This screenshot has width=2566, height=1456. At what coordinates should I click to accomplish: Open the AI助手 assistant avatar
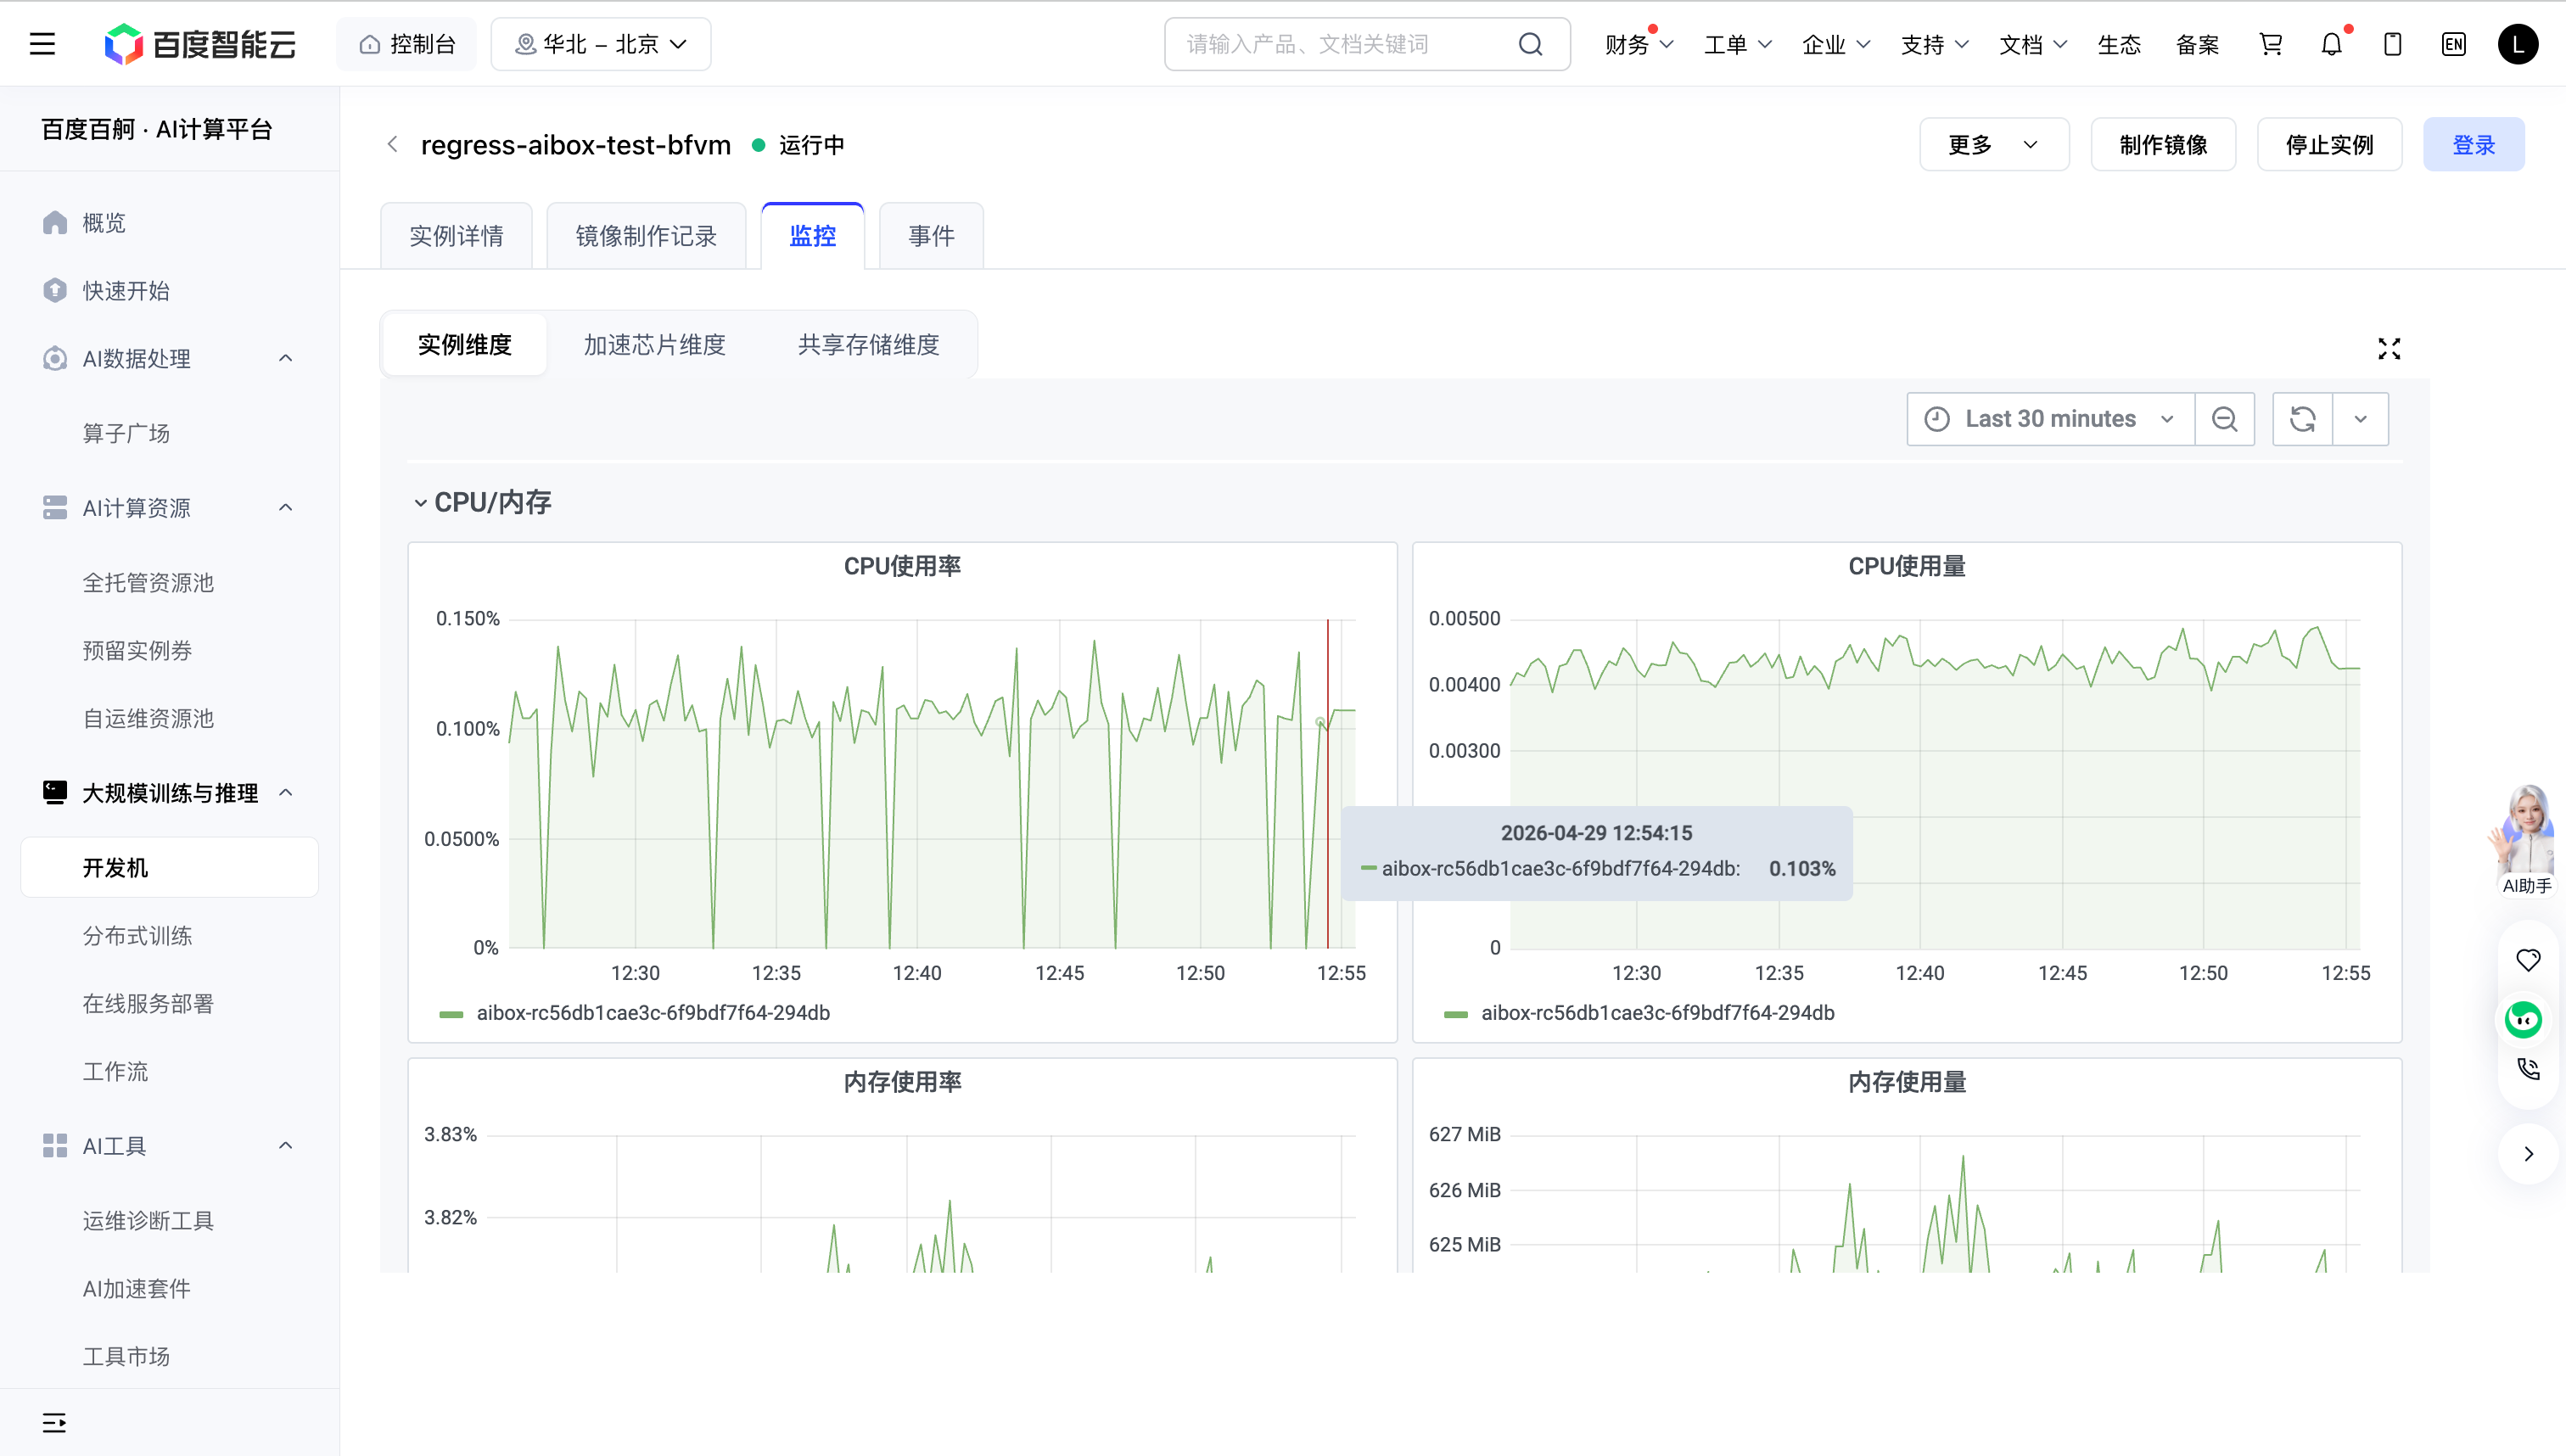coord(2526,840)
